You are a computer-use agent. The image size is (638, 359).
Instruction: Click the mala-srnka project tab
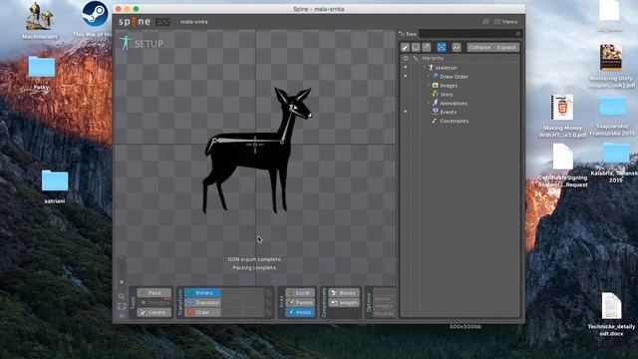tap(194, 22)
